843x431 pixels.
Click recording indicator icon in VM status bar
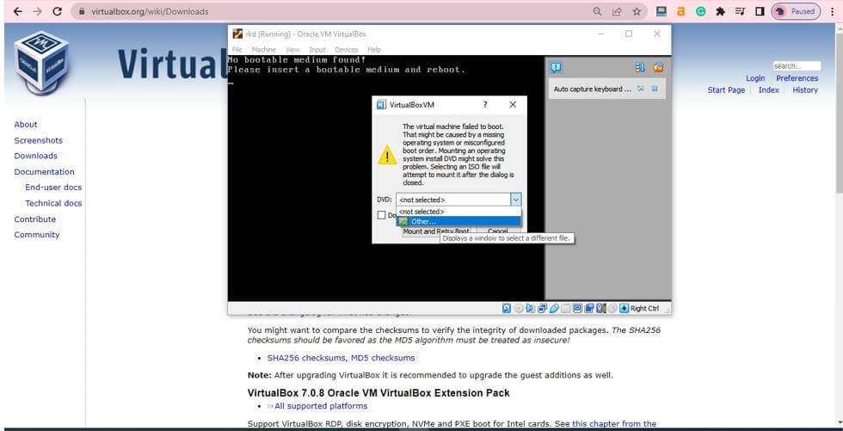(589, 309)
